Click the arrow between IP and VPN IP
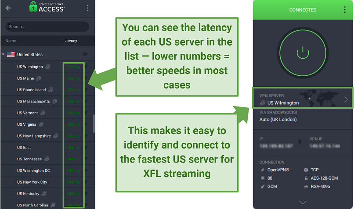The height and width of the screenshot is (209, 354). pyautogui.click(x=300, y=142)
